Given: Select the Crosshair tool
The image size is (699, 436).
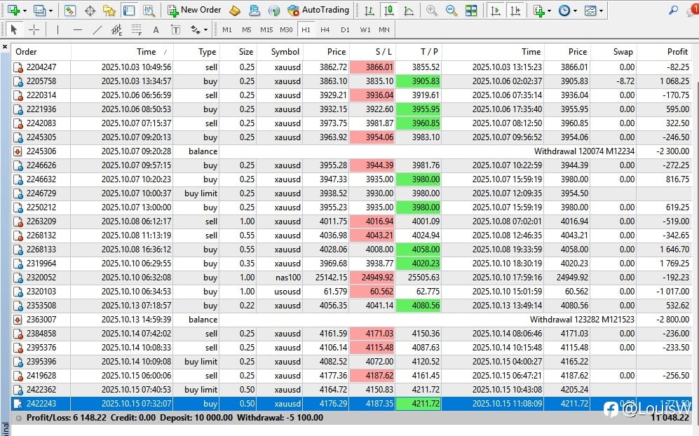Looking at the screenshot, I should pyautogui.click(x=34, y=30).
